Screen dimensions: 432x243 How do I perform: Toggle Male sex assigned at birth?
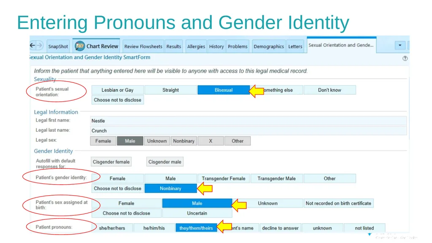pyautogui.click(x=197, y=203)
